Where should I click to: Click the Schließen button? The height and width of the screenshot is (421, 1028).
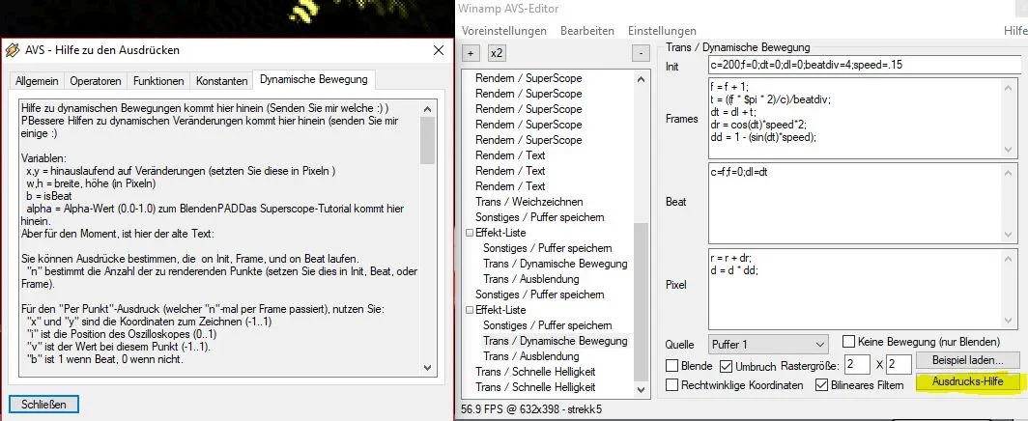tap(43, 404)
